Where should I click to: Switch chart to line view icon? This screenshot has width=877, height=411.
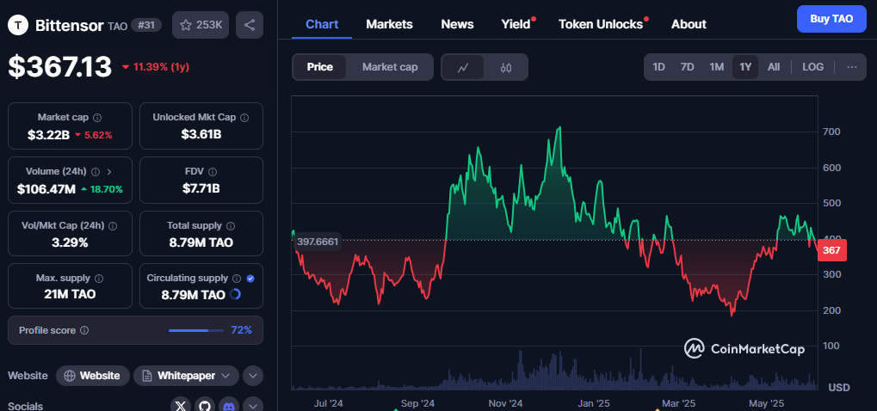(x=462, y=68)
